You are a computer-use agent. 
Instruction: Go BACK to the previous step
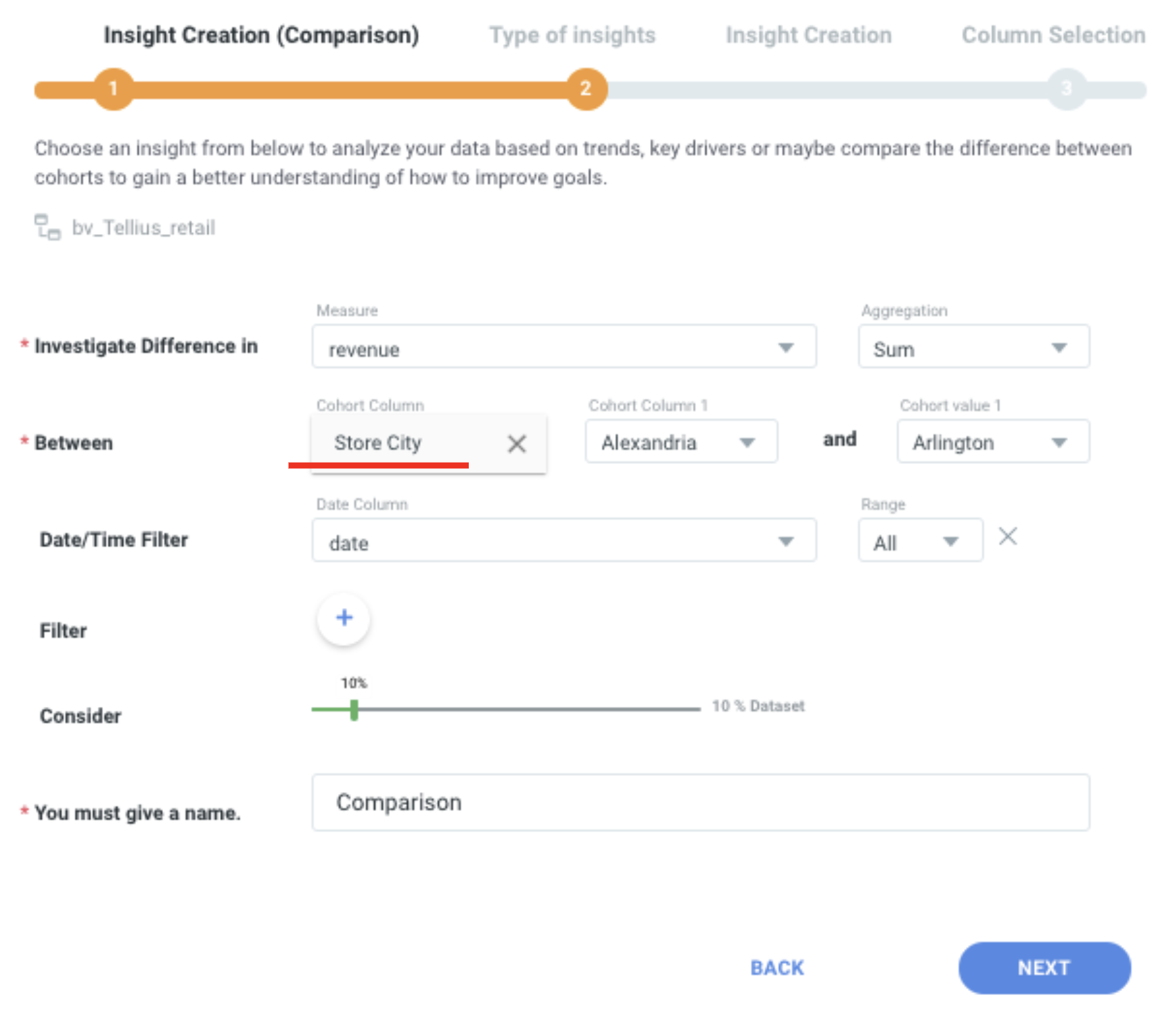coord(777,968)
